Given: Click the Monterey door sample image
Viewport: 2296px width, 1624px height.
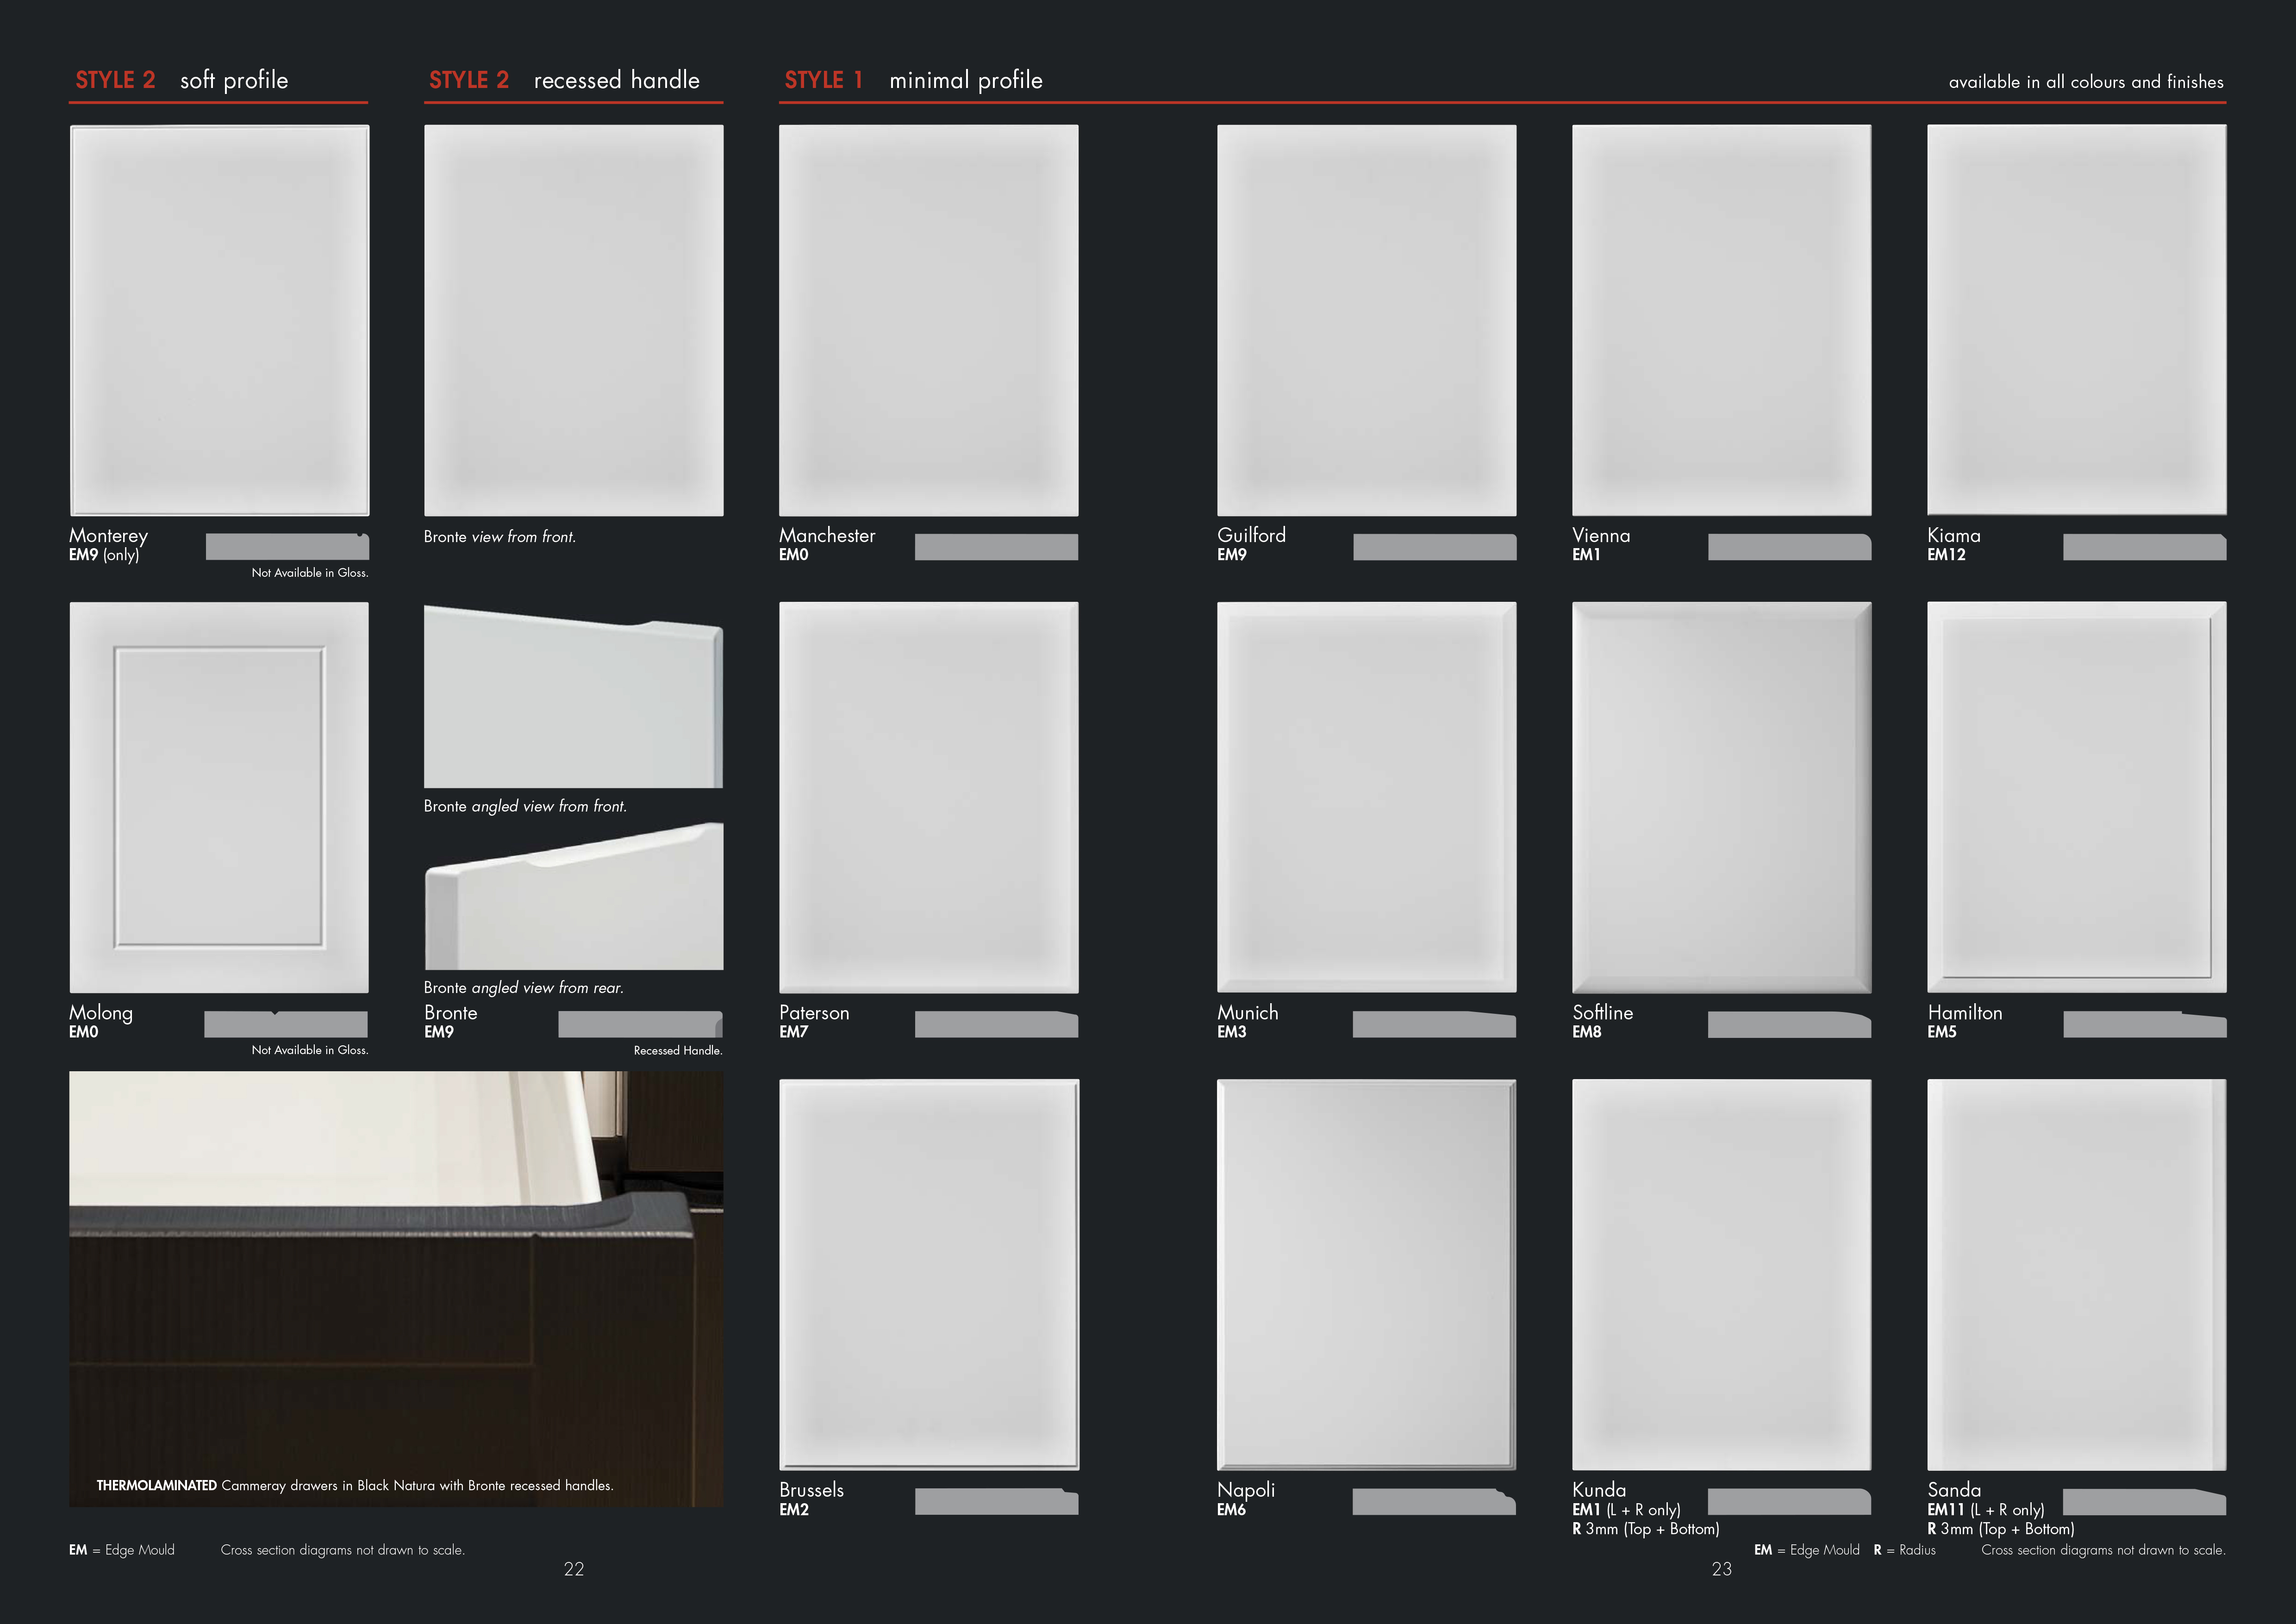Looking at the screenshot, I should coord(219,320).
